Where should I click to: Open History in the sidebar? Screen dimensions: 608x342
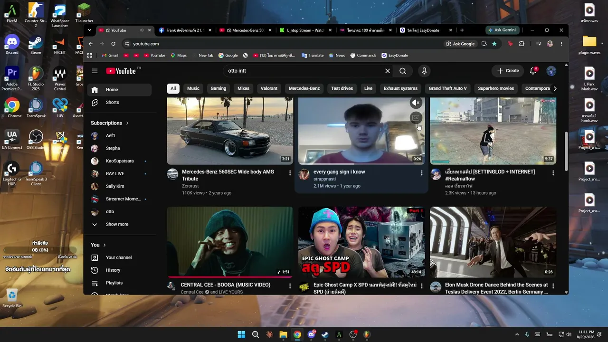(120, 270)
